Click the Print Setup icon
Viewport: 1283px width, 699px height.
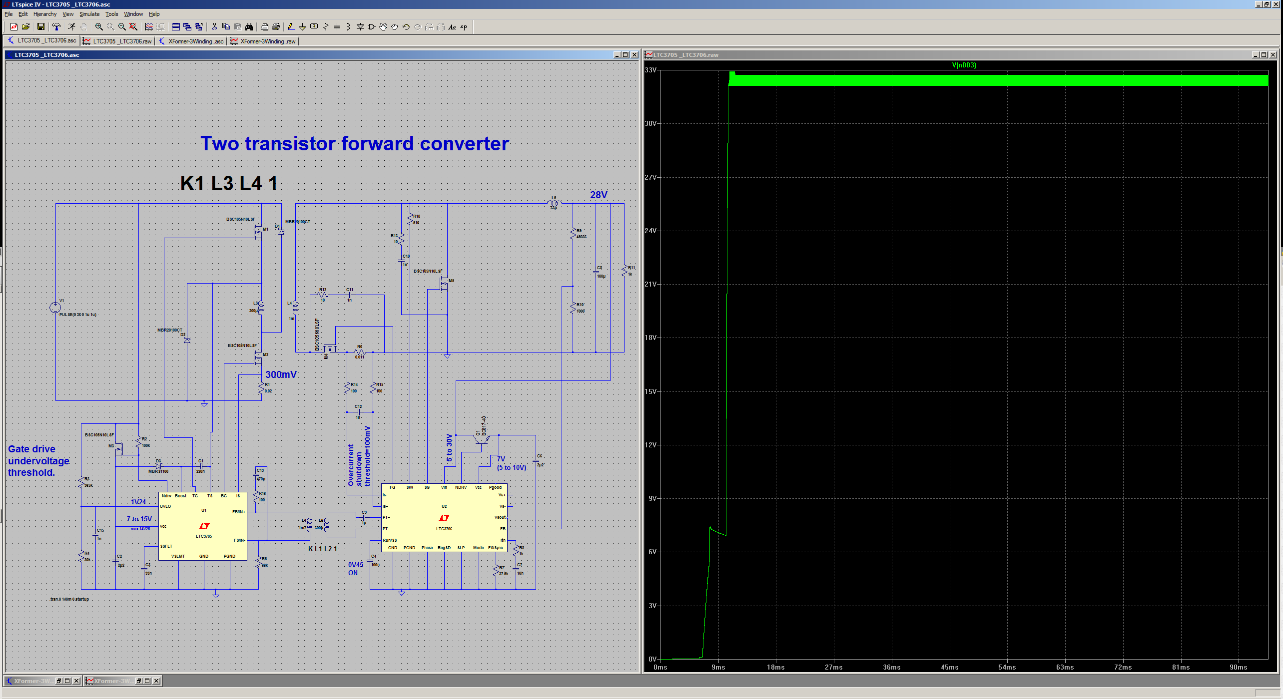pos(264,27)
